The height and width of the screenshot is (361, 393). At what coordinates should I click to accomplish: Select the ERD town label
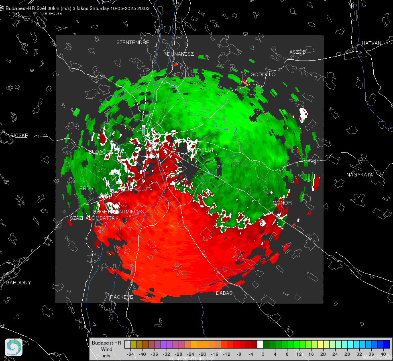coord(84,189)
